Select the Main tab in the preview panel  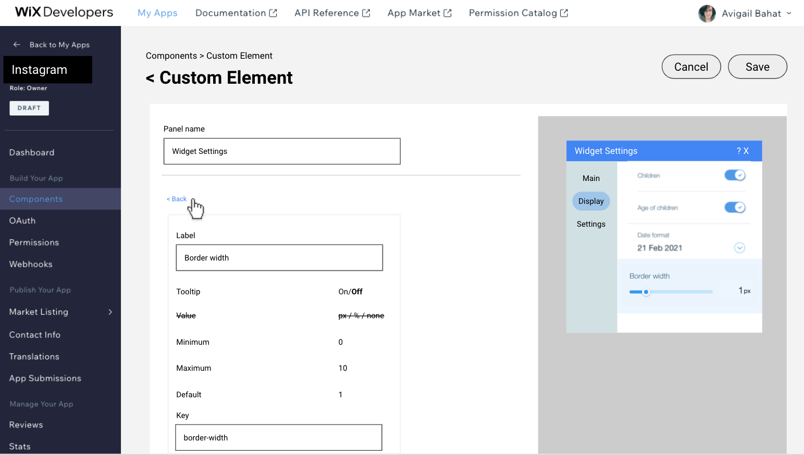pos(591,178)
